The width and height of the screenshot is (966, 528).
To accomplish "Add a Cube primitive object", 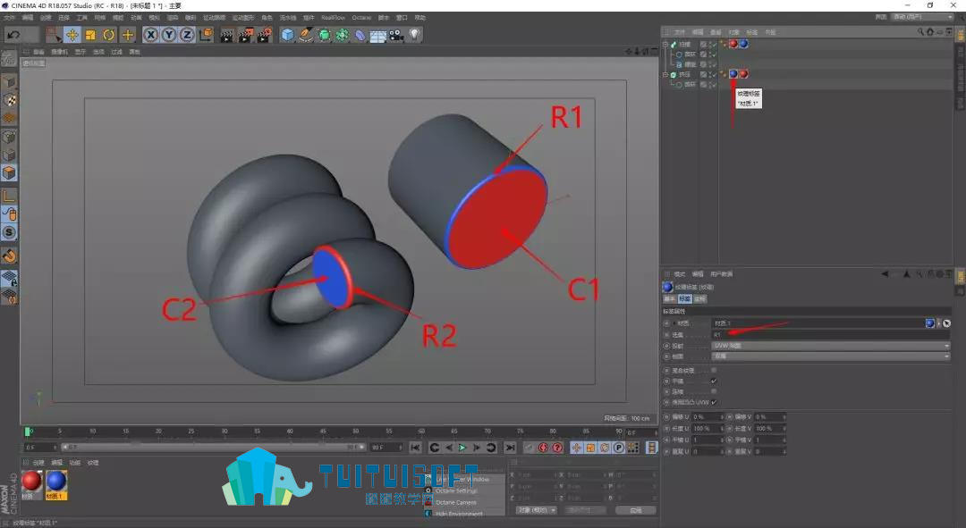I will click(x=287, y=35).
